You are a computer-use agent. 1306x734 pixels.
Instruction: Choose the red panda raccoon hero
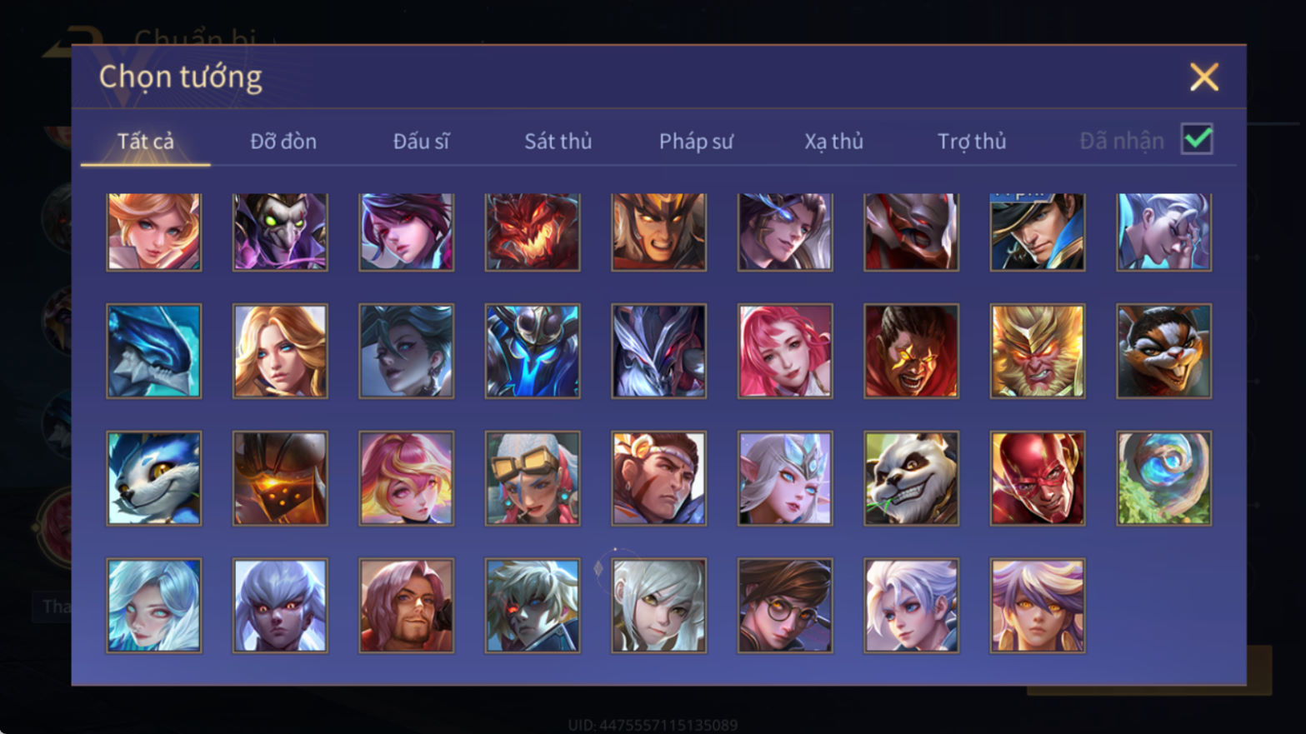click(1163, 351)
